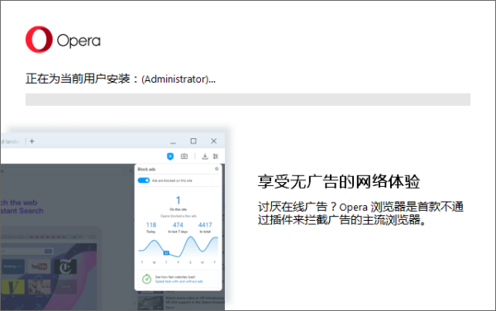
Task: Close the pictured browser window
Action: click(214, 141)
